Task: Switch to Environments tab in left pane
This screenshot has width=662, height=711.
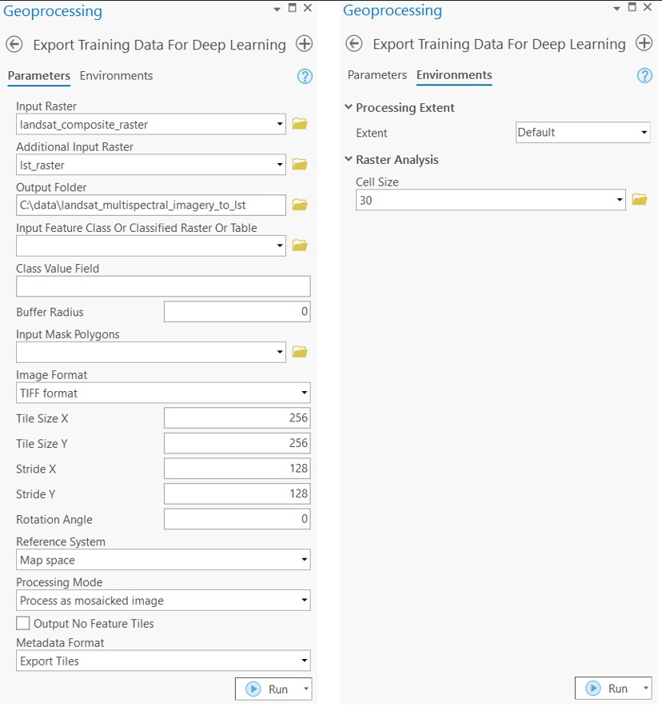Action: 116,76
